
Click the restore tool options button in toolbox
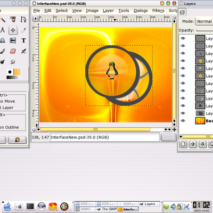coord(17,140)
